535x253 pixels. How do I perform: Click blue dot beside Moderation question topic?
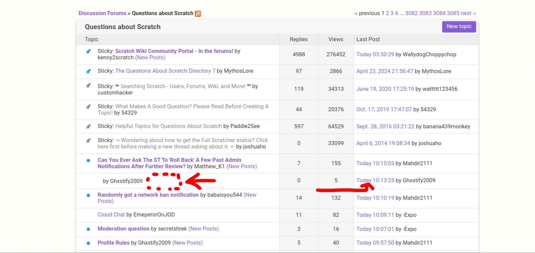coord(88,229)
